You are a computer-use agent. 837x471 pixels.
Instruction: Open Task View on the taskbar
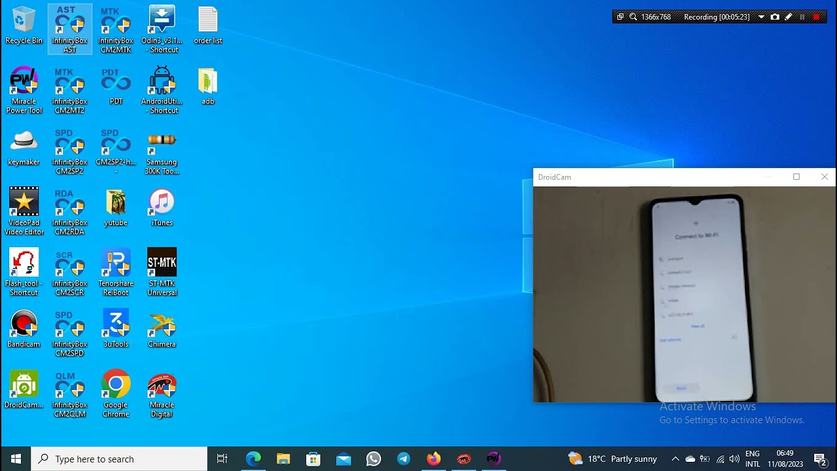[222, 459]
